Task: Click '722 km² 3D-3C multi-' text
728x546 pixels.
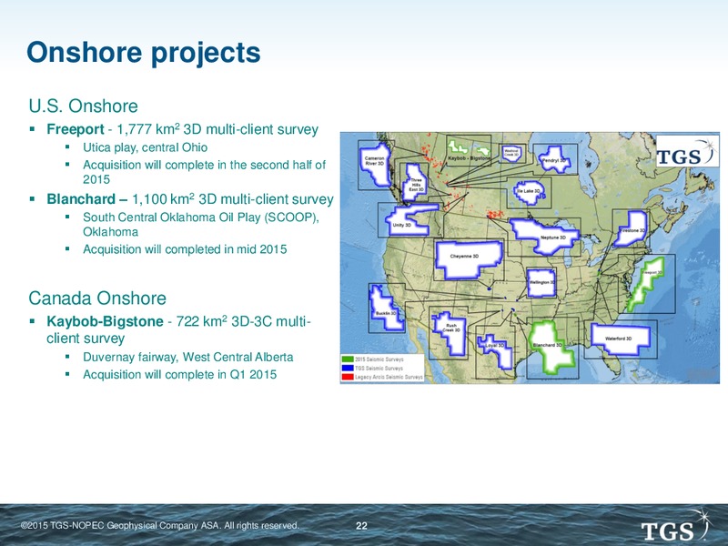Action: pyautogui.click(x=244, y=321)
